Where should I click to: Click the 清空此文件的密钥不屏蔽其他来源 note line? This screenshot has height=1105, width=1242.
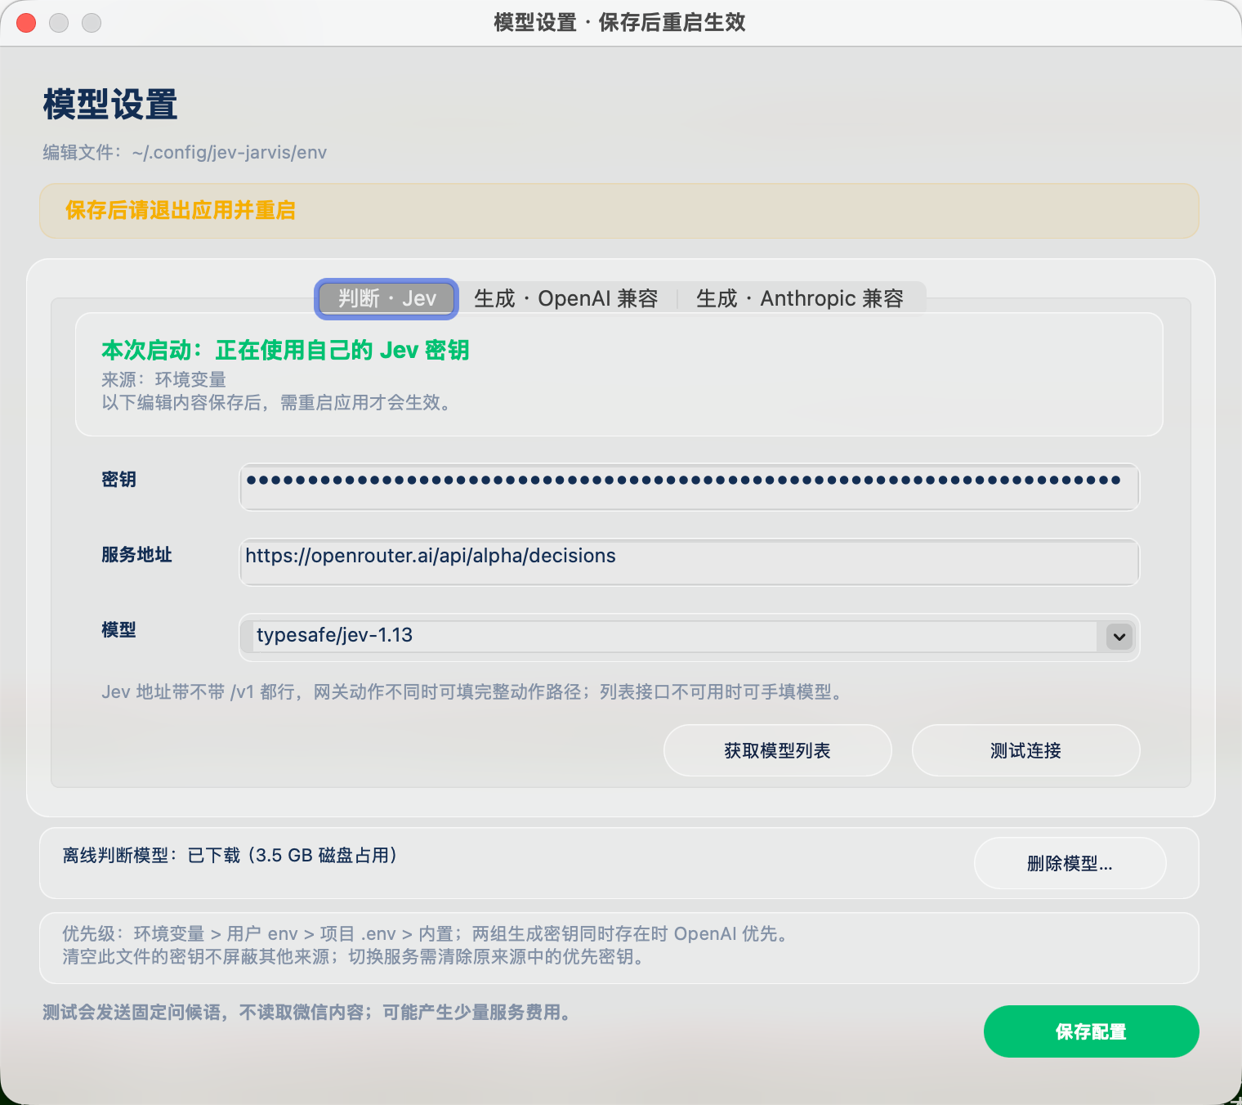(355, 957)
